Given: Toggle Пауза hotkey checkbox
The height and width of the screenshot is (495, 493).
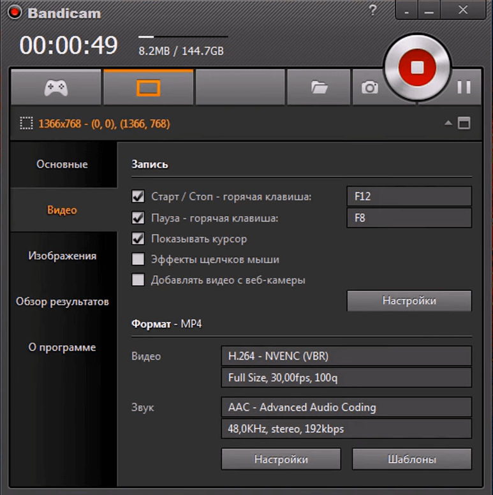Looking at the screenshot, I should point(138,218).
